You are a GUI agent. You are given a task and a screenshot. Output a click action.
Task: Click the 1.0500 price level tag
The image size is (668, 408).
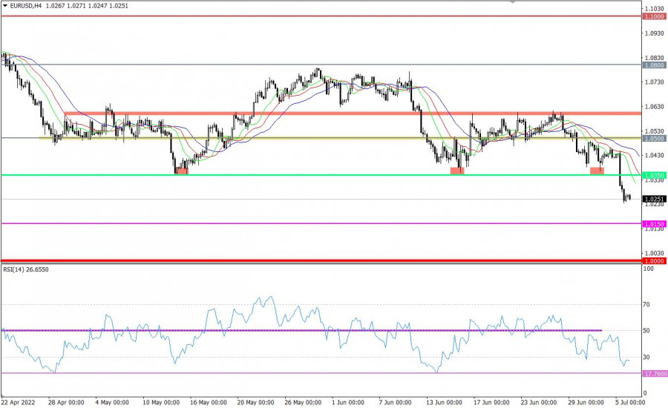[x=653, y=138]
